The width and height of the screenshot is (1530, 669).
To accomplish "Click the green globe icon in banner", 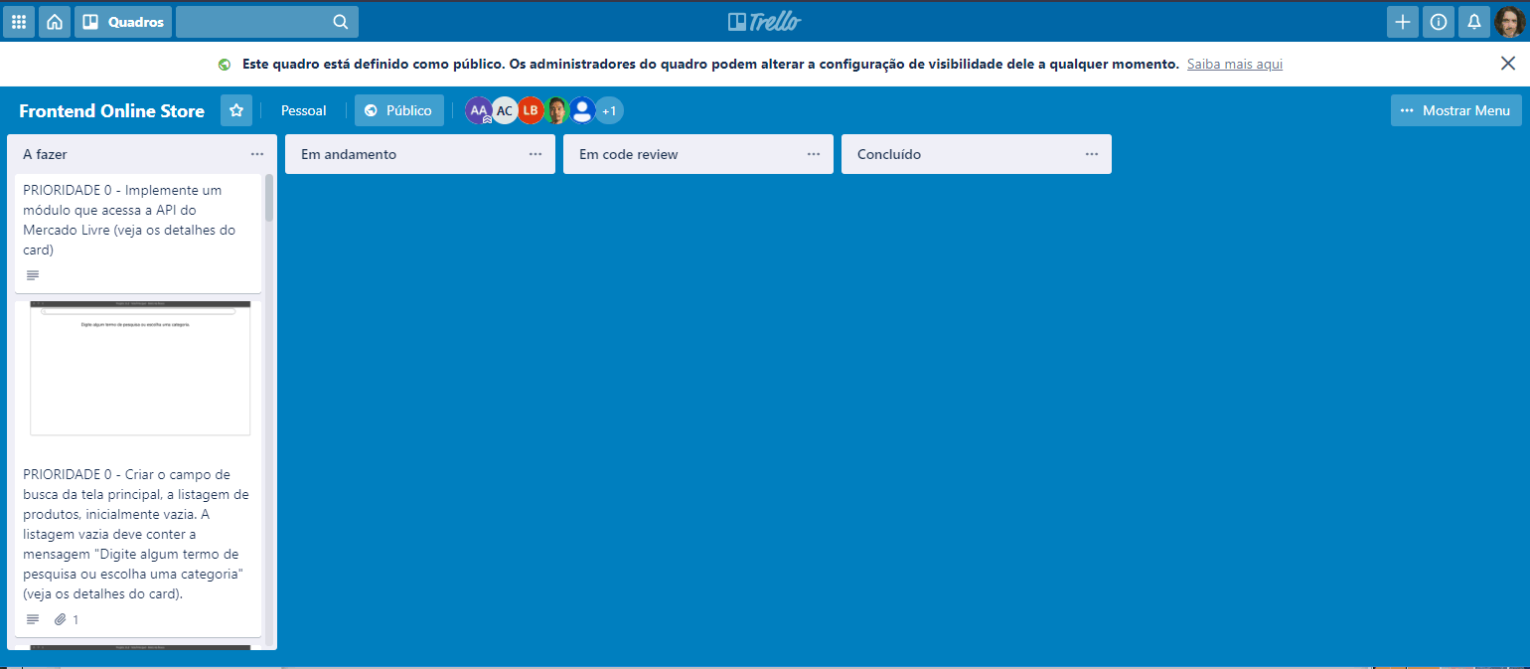I will pos(225,65).
